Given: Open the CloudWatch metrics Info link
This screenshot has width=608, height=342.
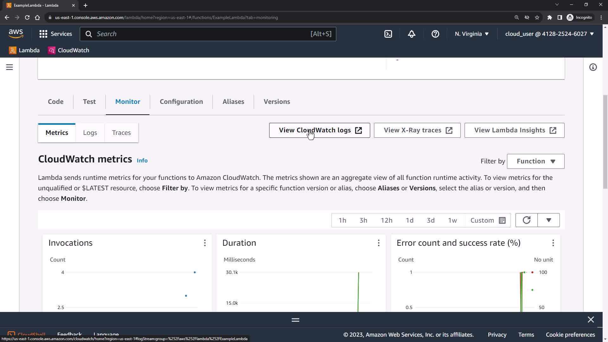Looking at the screenshot, I should point(142,161).
